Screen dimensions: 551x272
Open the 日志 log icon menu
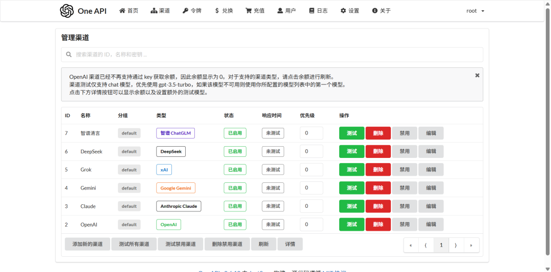[318, 11]
